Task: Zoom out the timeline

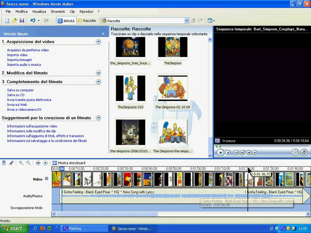Action: pyautogui.click(x=29, y=163)
